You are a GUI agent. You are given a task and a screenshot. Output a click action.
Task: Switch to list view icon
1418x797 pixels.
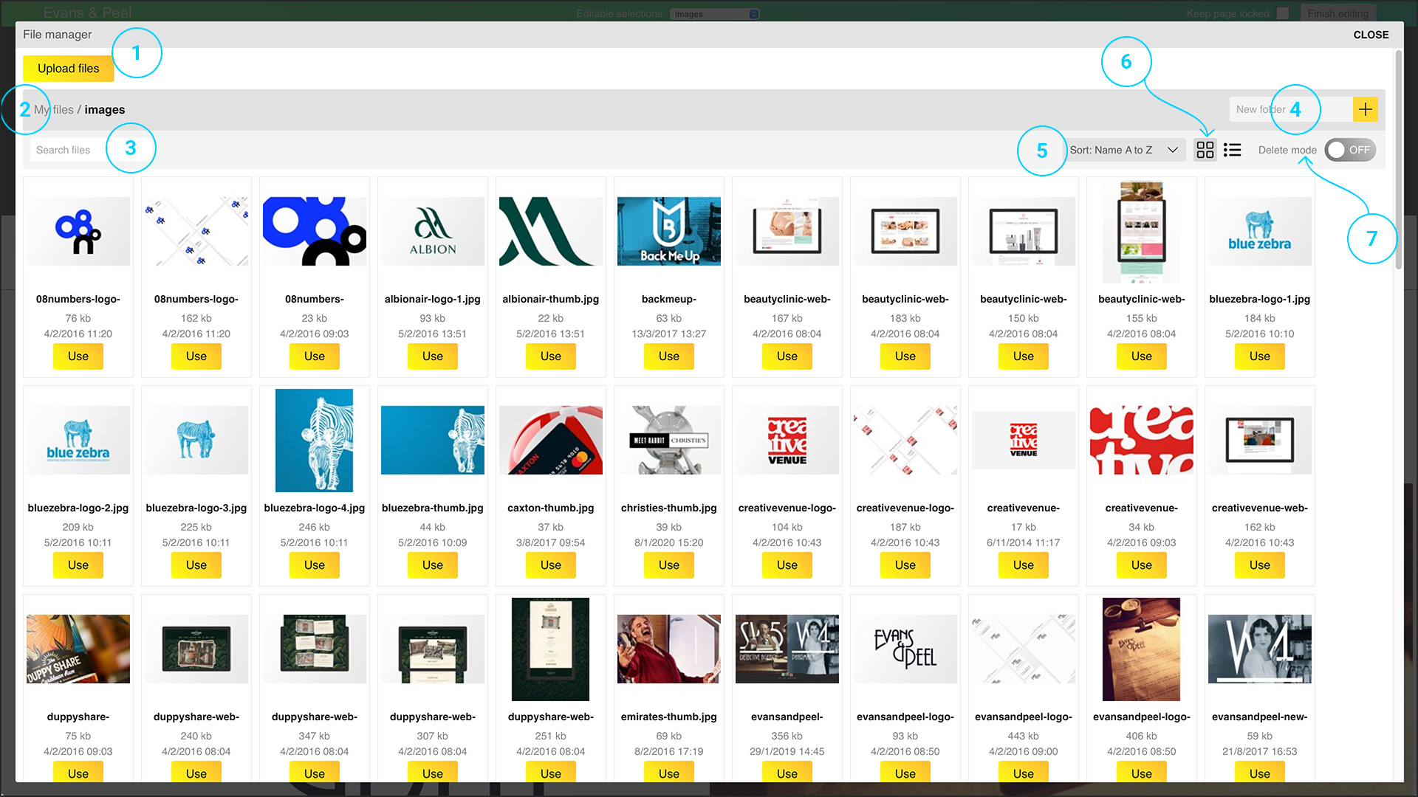pos(1232,150)
